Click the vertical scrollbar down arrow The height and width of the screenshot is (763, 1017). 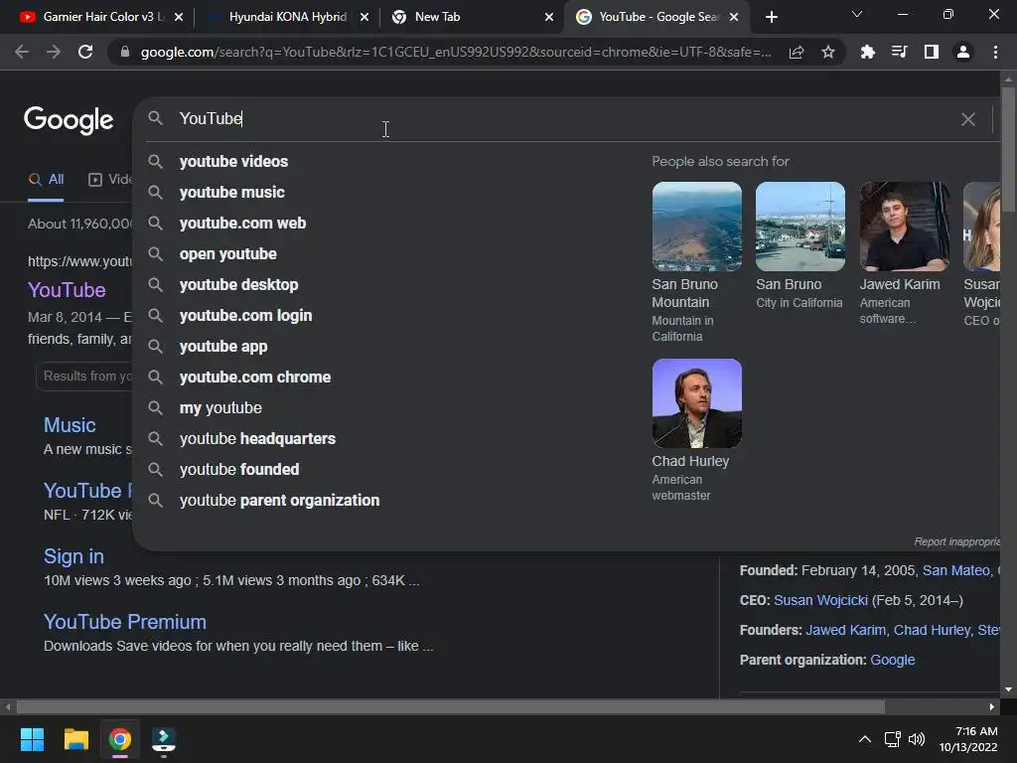click(x=1008, y=689)
